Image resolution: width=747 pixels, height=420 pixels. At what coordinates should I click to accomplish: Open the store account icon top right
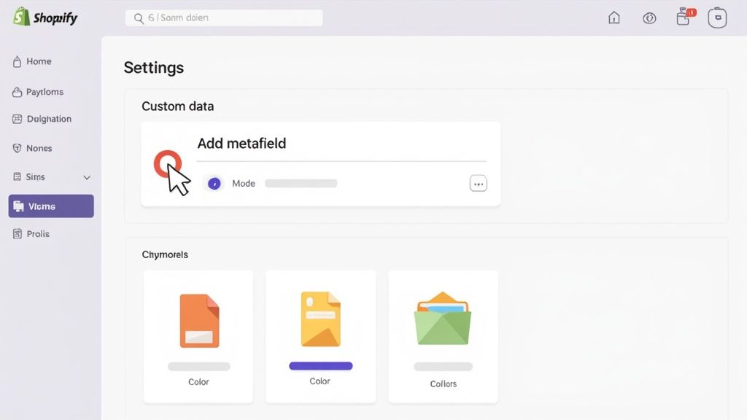717,17
